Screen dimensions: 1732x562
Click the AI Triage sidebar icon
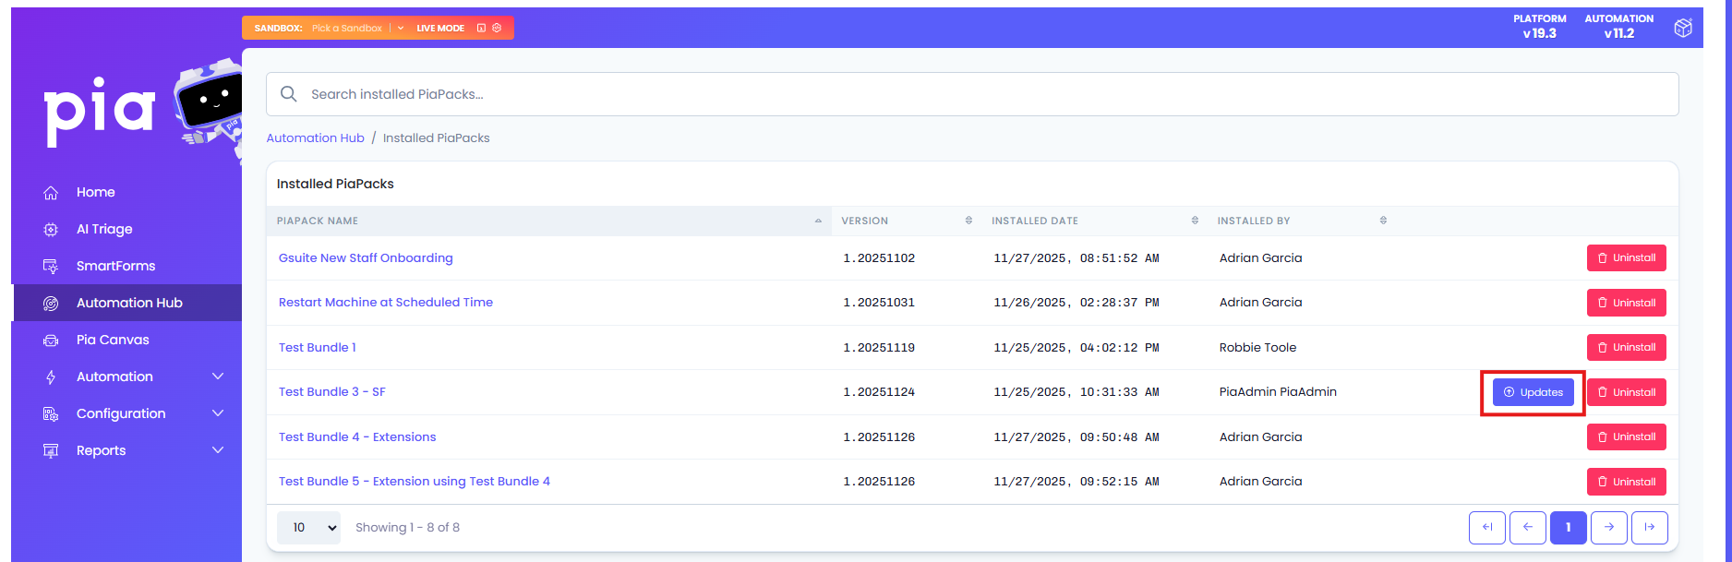pos(51,230)
